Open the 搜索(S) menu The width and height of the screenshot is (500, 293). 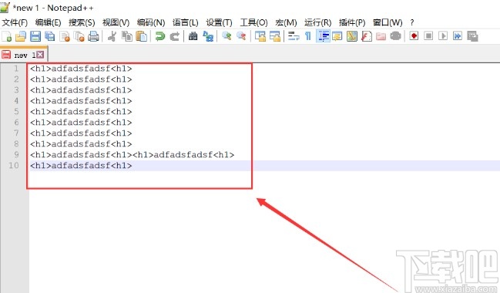click(82, 22)
